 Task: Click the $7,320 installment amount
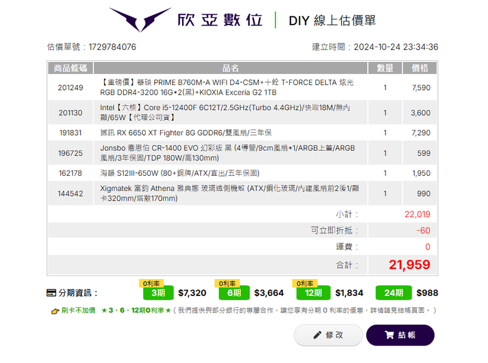click(x=192, y=293)
